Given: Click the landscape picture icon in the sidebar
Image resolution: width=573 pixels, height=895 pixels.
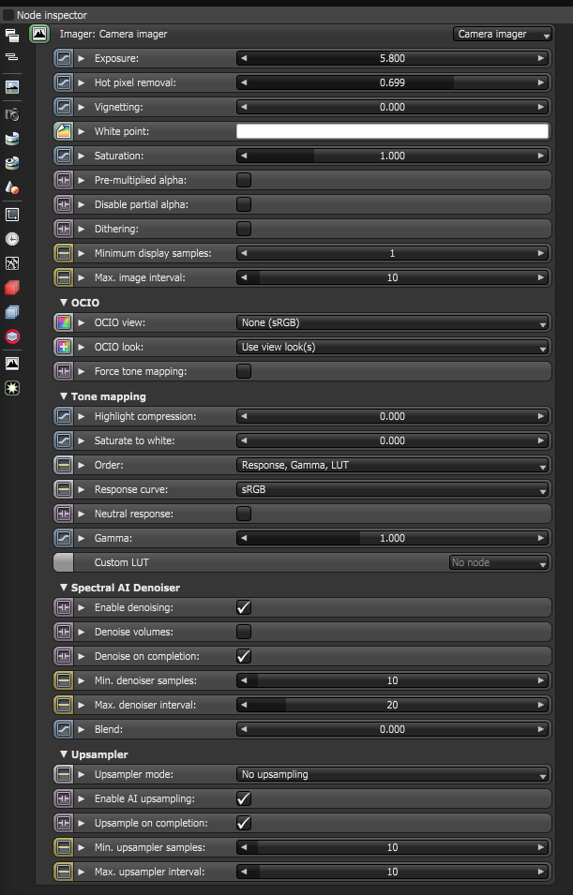Looking at the screenshot, I should click(12, 87).
